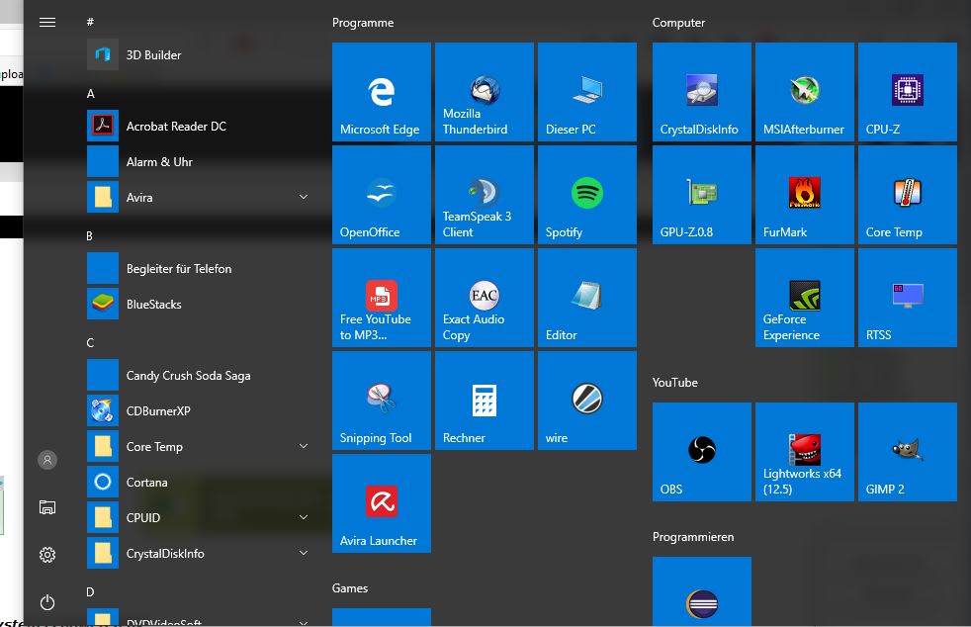Open File Explorer from Start sidebar
This screenshot has height=627, width=971.
pos(47,507)
